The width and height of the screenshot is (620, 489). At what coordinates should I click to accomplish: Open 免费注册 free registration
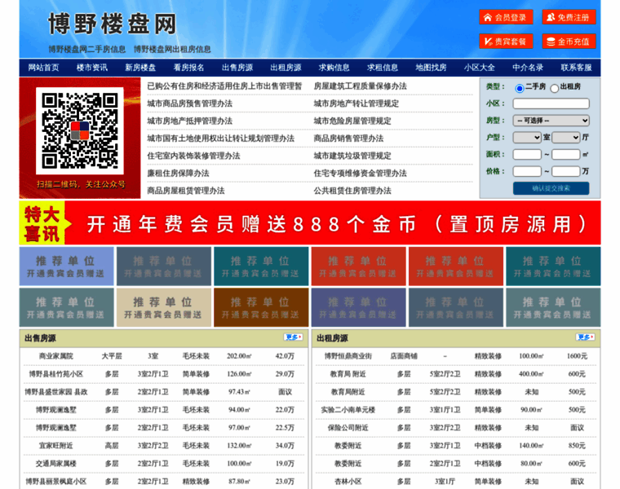pos(569,17)
